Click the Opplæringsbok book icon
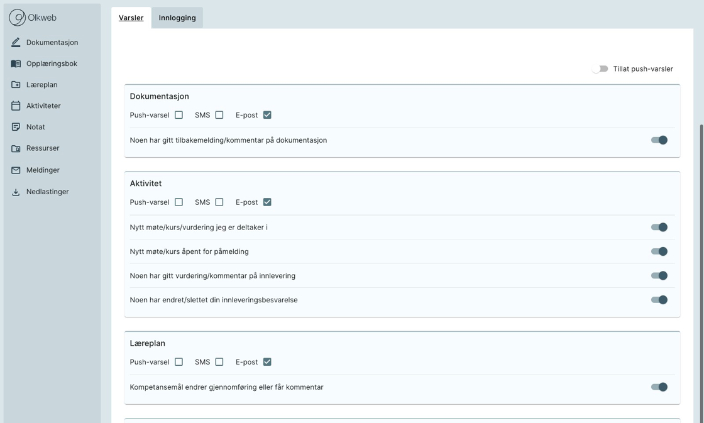The height and width of the screenshot is (423, 704). [16, 63]
